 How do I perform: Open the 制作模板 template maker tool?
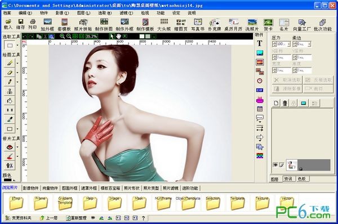145,25
